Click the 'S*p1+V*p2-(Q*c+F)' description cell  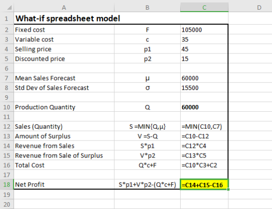tap(147, 184)
